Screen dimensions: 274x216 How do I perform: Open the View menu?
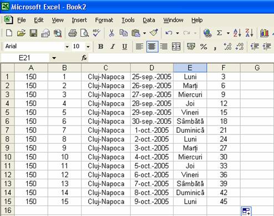(x=58, y=20)
